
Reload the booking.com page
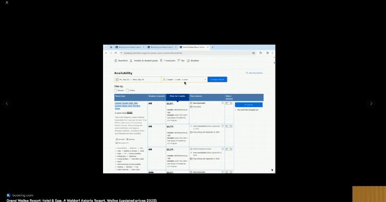pyautogui.click(x=116, y=53)
